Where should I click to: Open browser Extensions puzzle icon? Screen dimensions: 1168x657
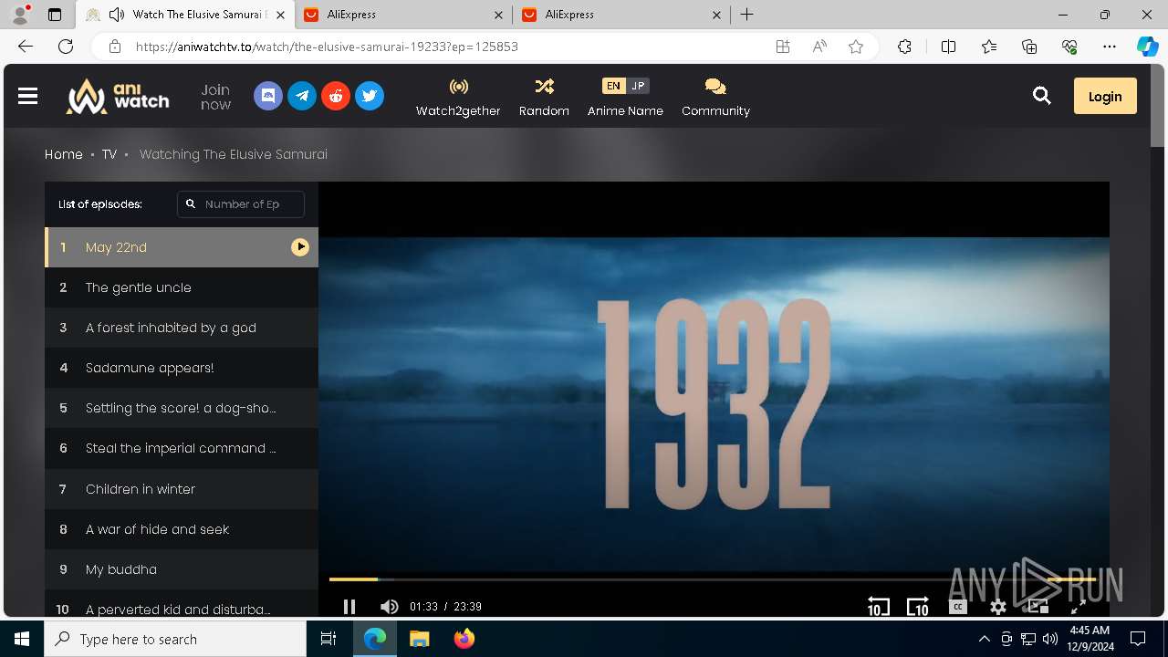coord(904,47)
